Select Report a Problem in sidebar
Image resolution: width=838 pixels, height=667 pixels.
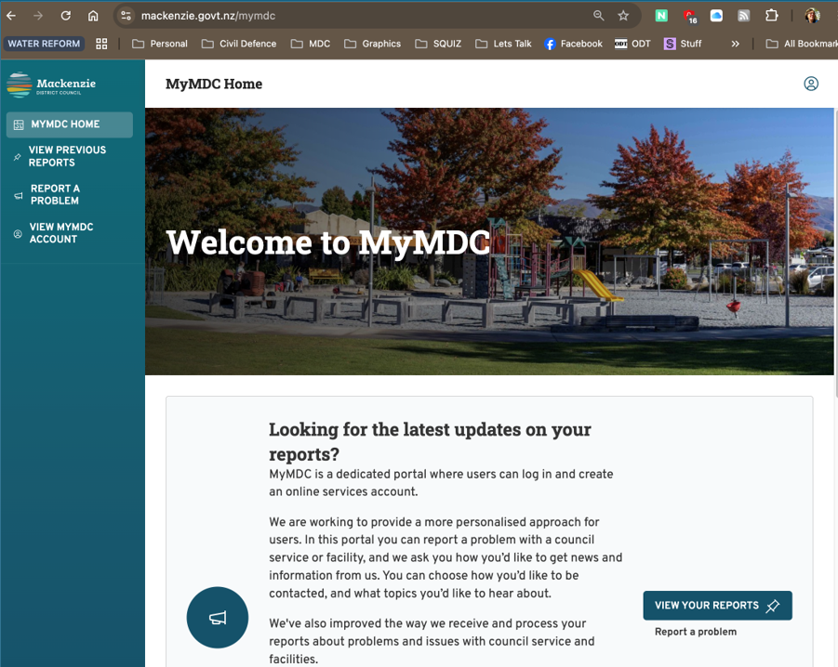[55, 194]
